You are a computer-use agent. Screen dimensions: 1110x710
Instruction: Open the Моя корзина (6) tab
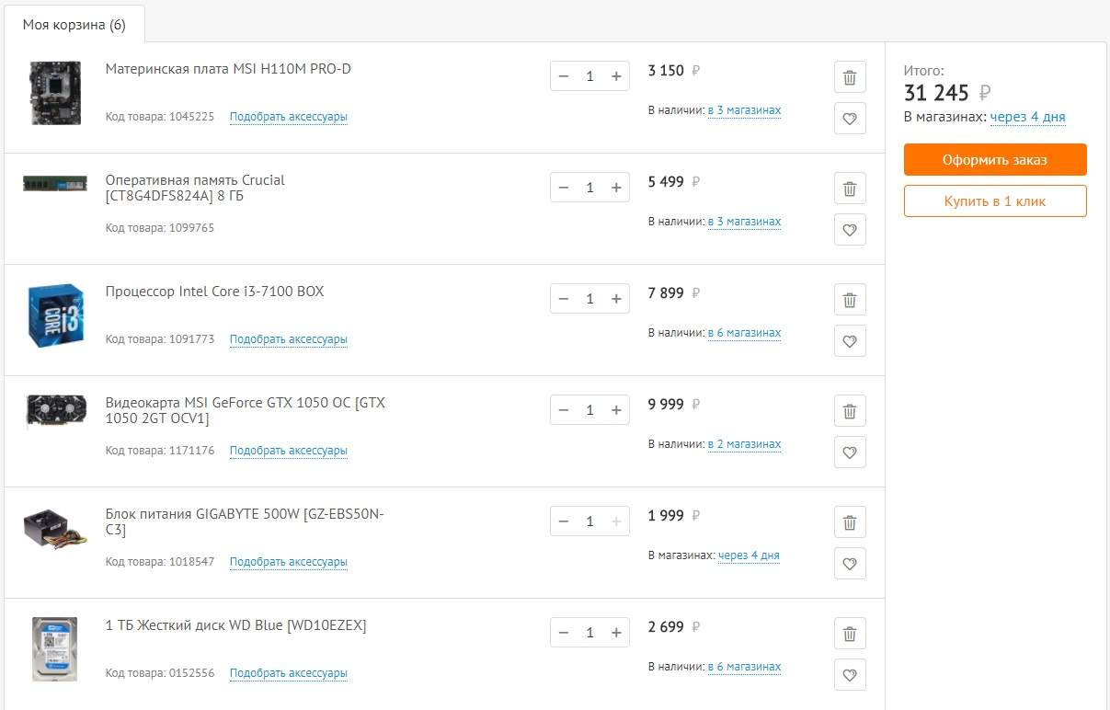pyautogui.click(x=74, y=25)
